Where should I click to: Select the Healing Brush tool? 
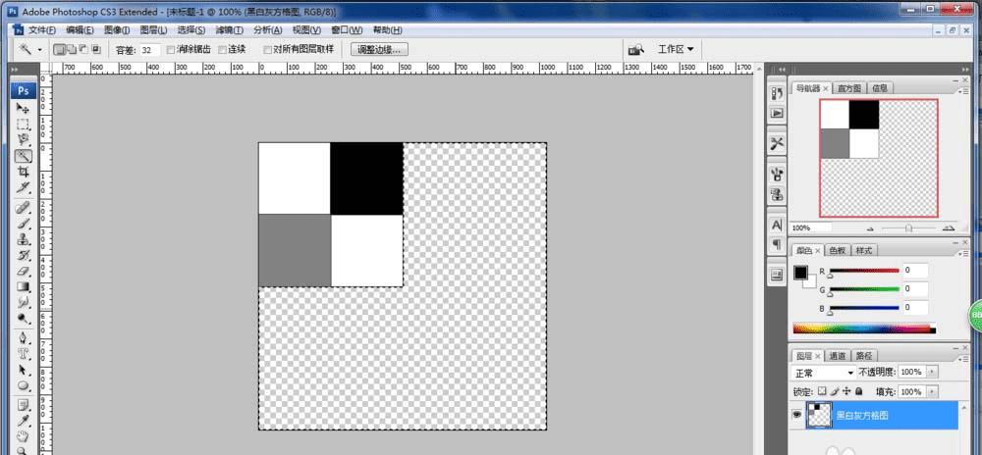pos(24,208)
